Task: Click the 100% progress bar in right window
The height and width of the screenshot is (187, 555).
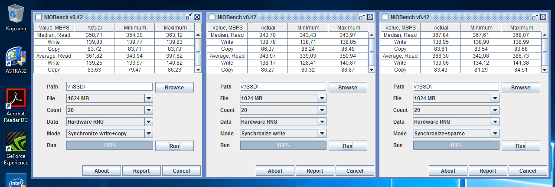Action: click(x=456, y=145)
